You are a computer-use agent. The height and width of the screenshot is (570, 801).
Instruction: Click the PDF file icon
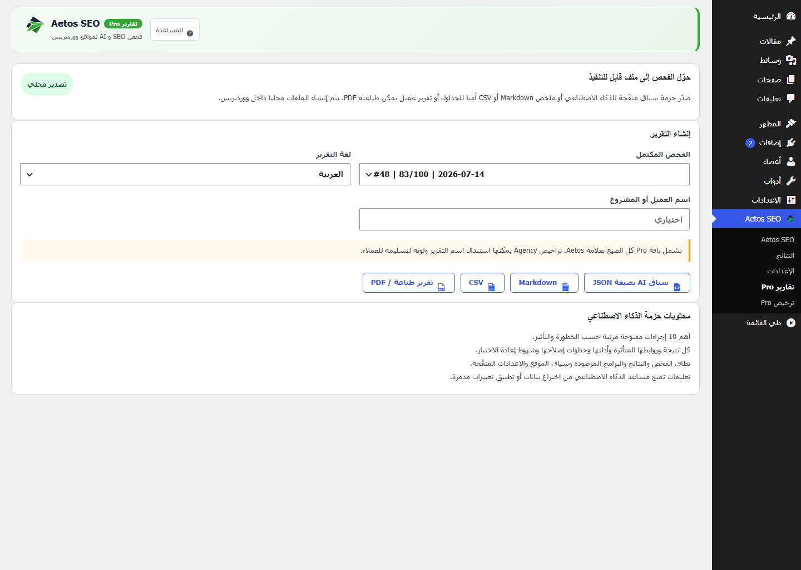click(x=442, y=287)
